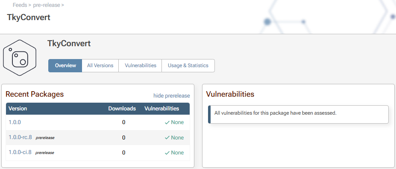Click the TkyConvert page title at top
Image resolution: width=396 pixels, height=169 pixels.
click(29, 18)
